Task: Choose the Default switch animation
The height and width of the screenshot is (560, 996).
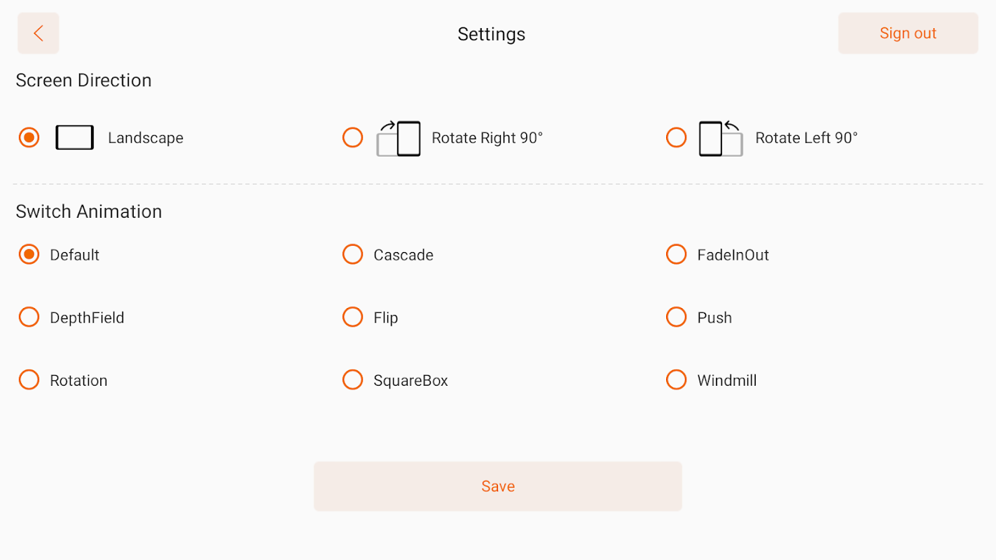Action: point(29,254)
